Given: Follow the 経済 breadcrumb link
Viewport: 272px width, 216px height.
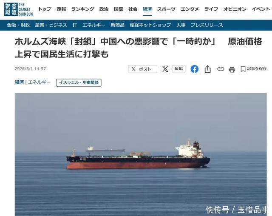Looking at the screenshot, I should point(19,82).
